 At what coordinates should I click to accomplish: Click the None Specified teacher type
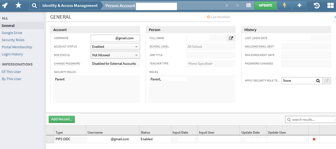200,64
